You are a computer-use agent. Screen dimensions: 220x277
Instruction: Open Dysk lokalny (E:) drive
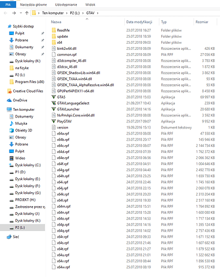pyautogui.click(x=28, y=179)
